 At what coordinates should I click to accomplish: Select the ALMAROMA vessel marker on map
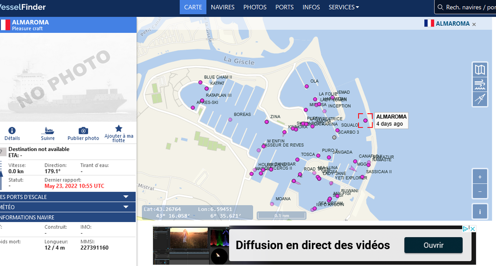pyautogui.click(x=365, y=120)
